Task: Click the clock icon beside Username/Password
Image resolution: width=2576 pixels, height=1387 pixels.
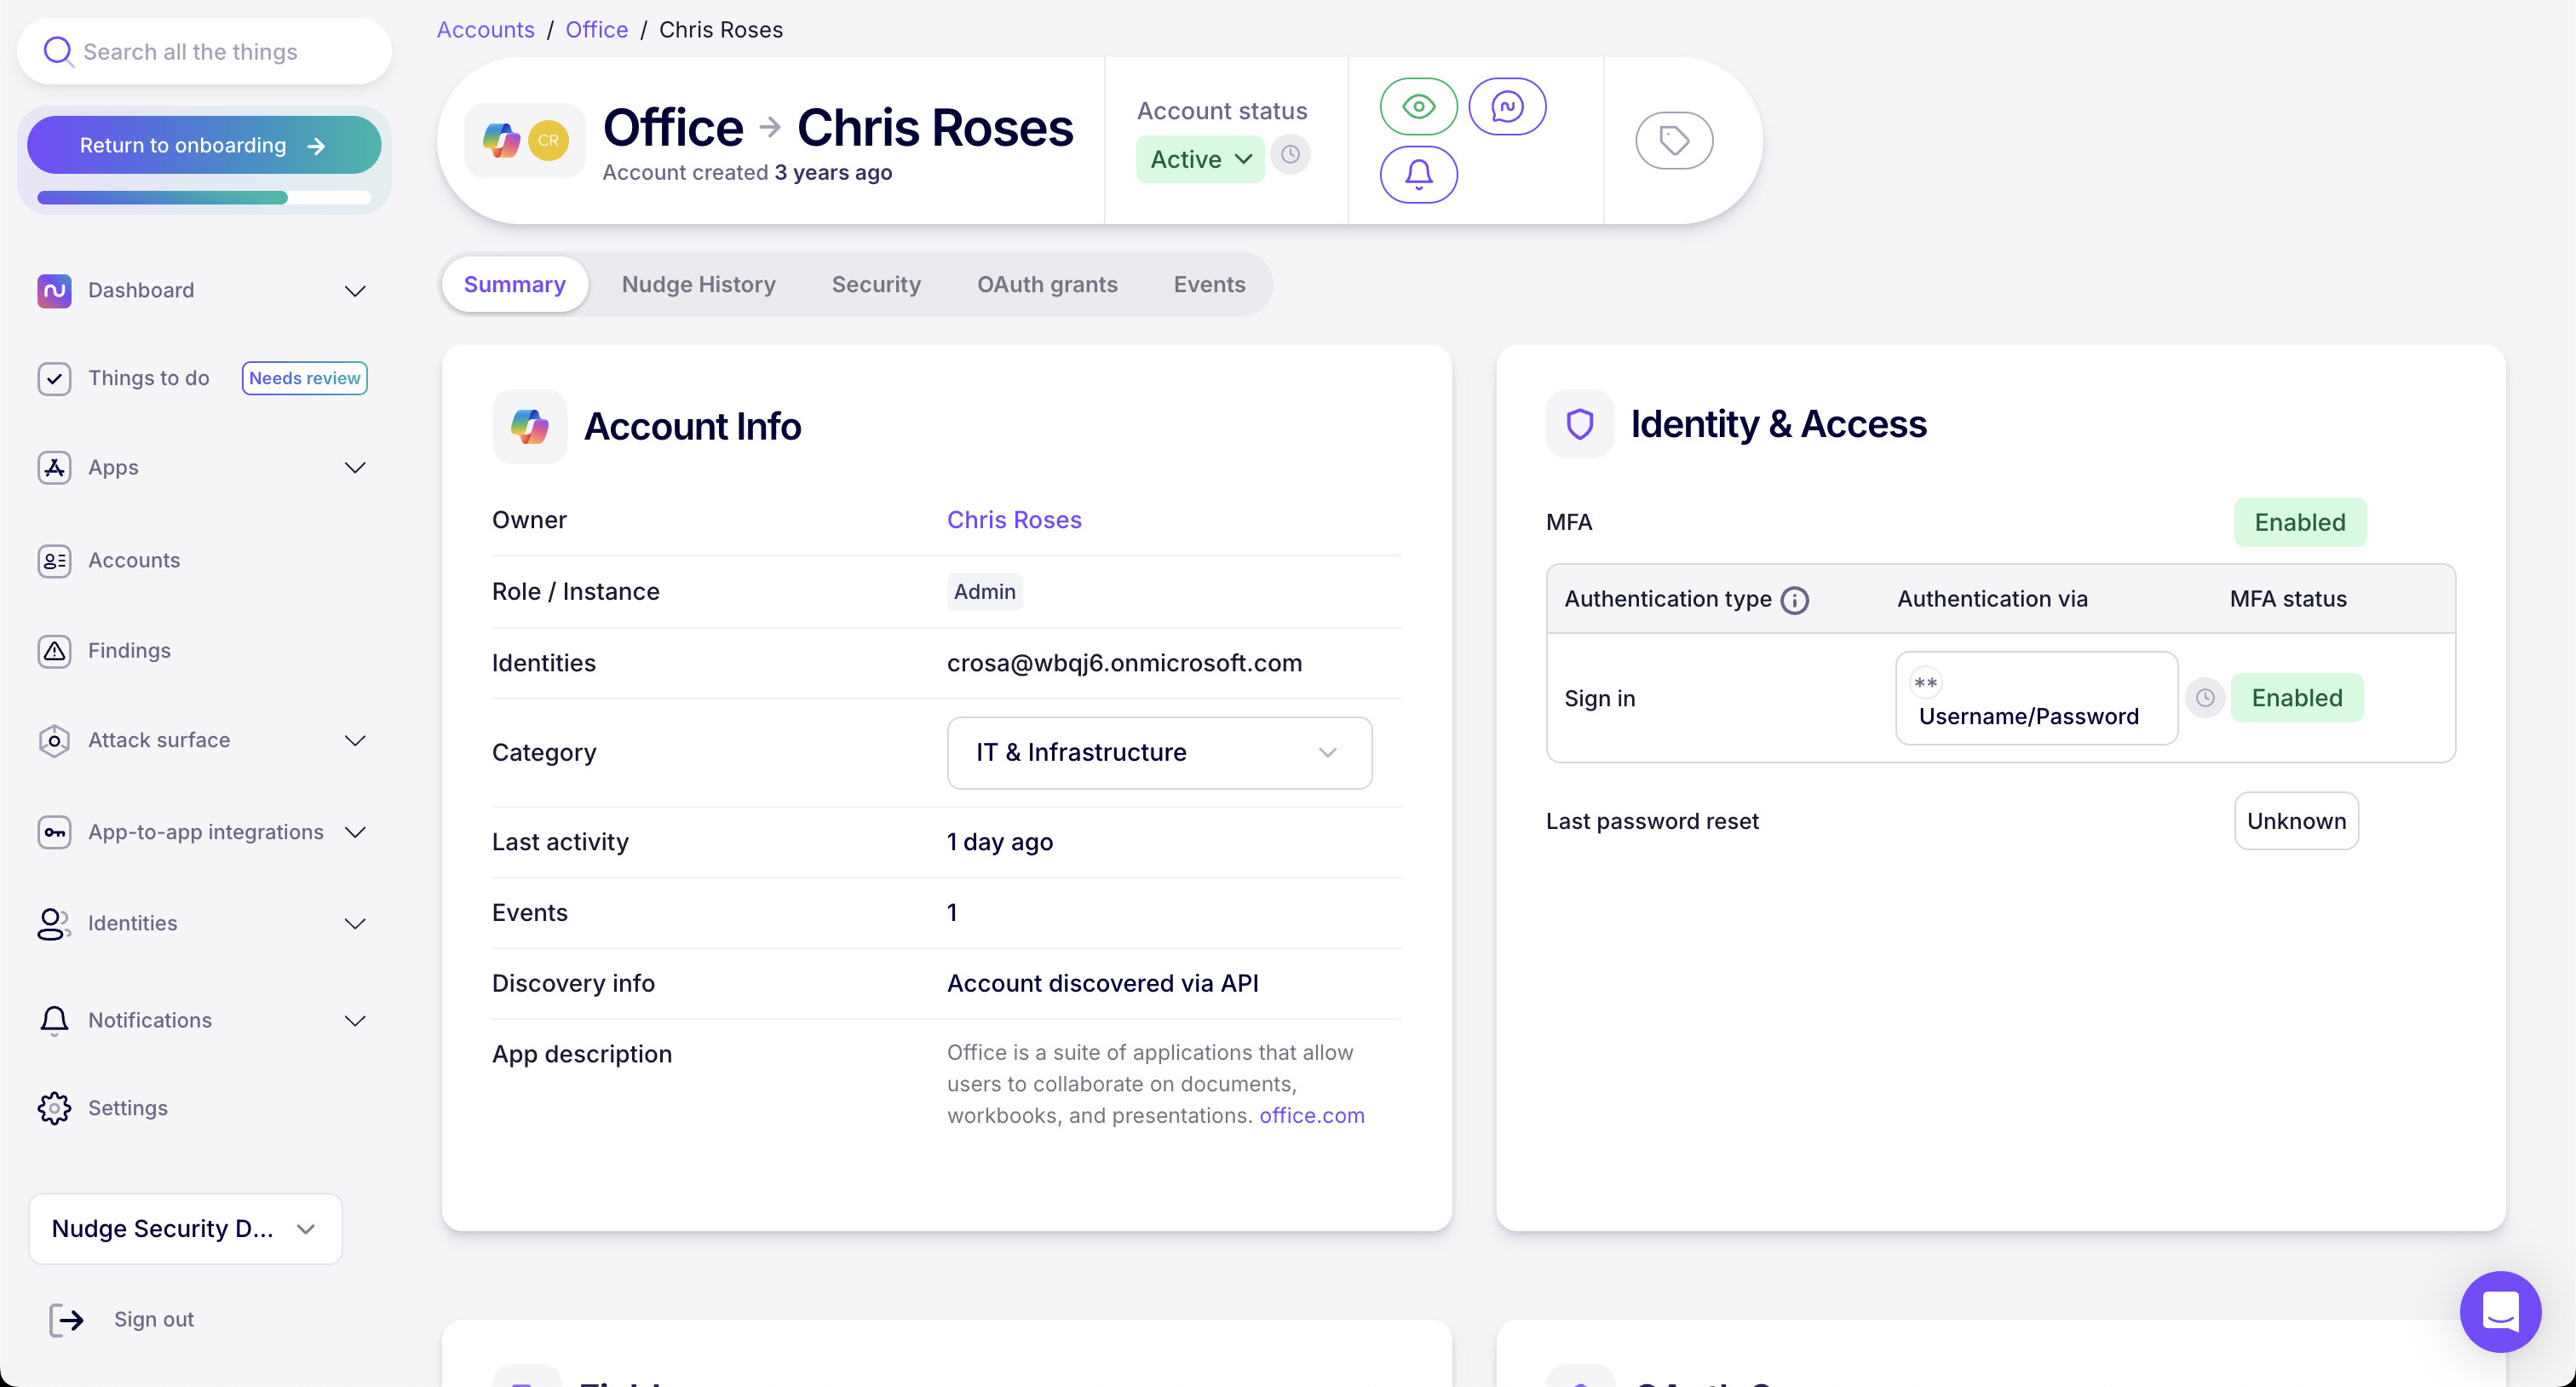Action: coord(2204,698)
